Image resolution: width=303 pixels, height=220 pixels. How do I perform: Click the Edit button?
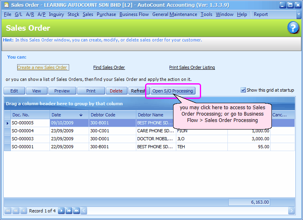[14, 91]
